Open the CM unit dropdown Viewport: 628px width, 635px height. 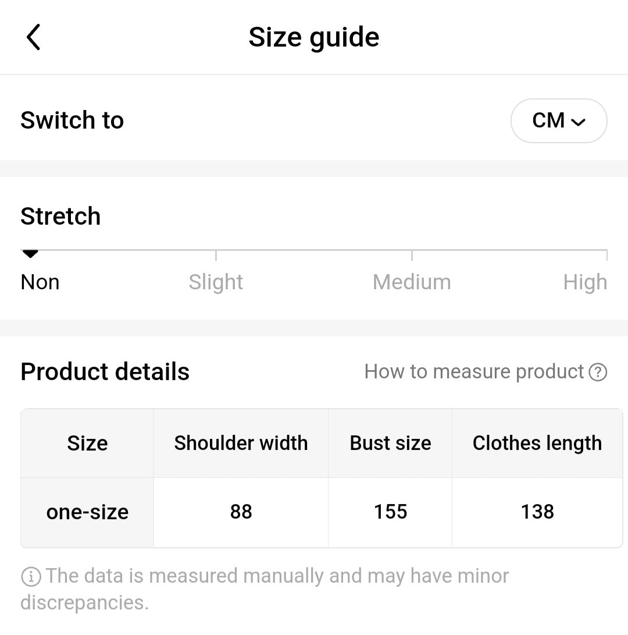(x=558, y=121)
